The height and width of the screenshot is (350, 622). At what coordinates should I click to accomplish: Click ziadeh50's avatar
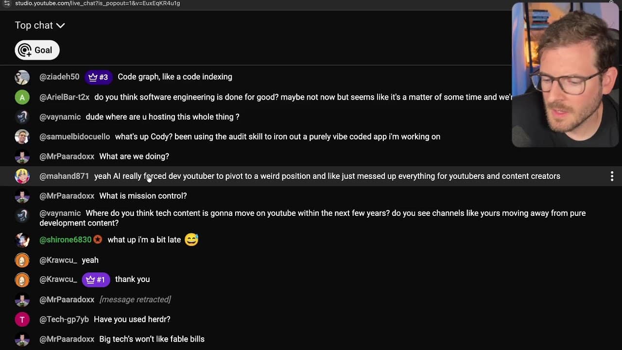click(x=22, y=77)
